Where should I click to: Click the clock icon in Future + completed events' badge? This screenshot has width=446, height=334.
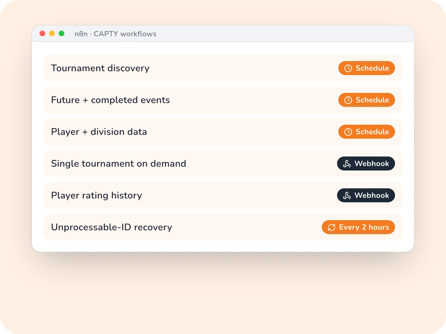[348, 100]
